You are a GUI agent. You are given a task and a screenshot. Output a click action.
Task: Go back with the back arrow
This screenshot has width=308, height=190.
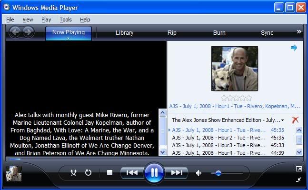pyautogui.click(x=15, y=32)
